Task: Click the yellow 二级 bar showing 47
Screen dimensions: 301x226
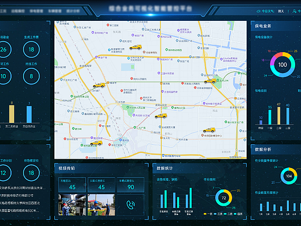Action: (279, 116)
